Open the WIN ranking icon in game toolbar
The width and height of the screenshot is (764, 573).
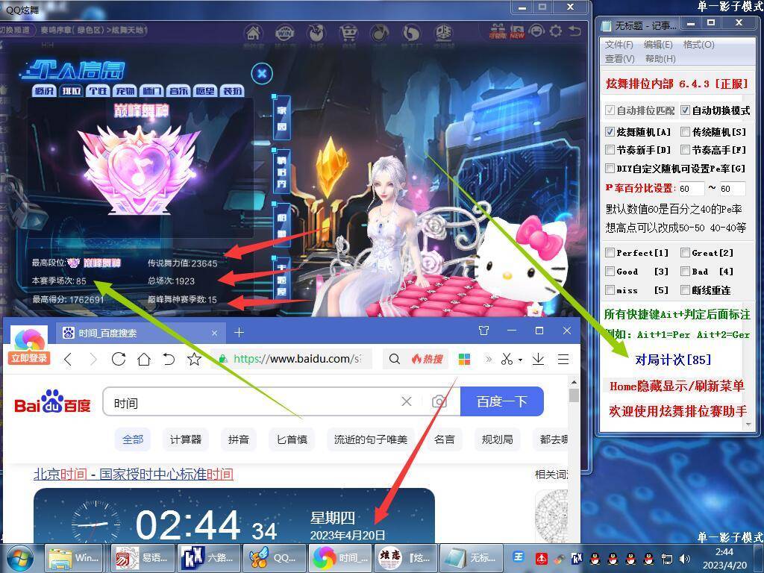(x=284, y=34)
